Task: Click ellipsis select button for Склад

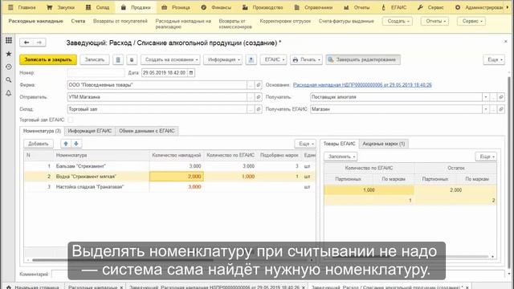Action: (x=251, y=109)
